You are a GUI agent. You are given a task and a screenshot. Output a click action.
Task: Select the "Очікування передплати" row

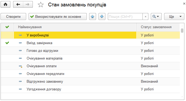point(90,74)
